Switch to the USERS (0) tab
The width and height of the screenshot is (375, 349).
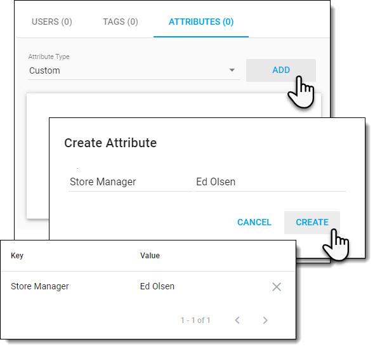click(x=52, y=22)
